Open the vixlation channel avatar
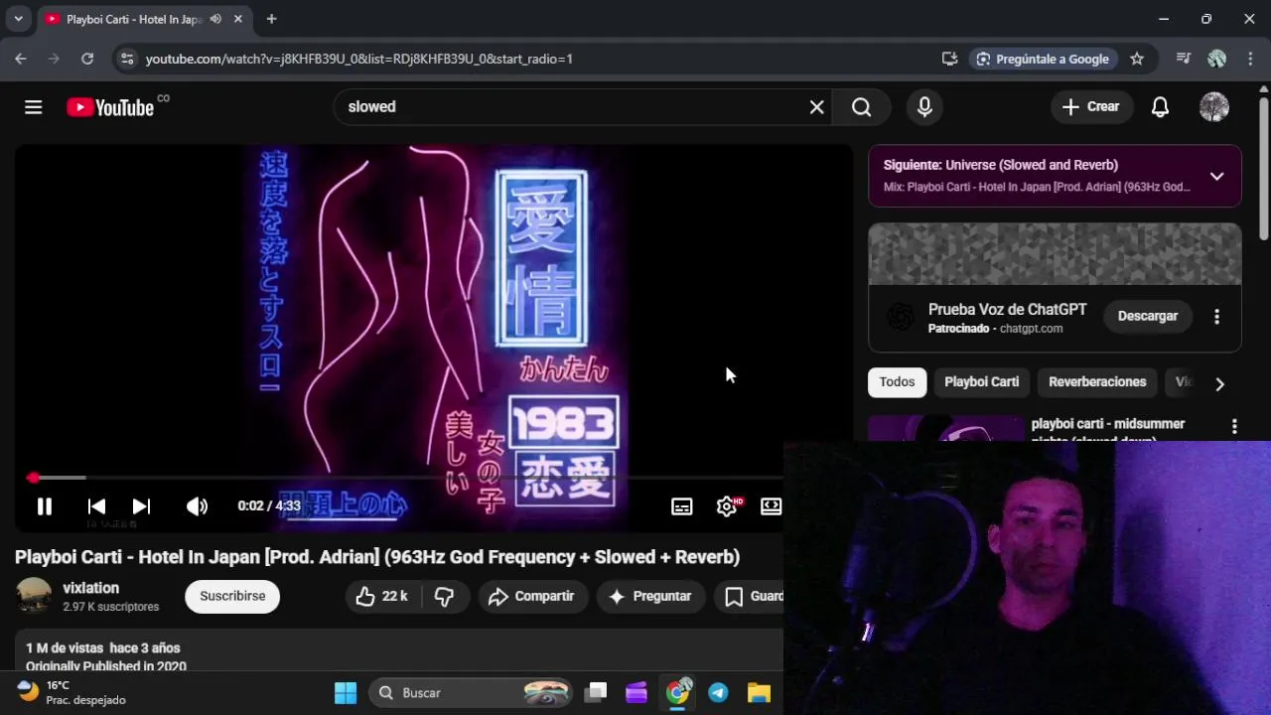1271x715 pixels. (x=34, y=596)
